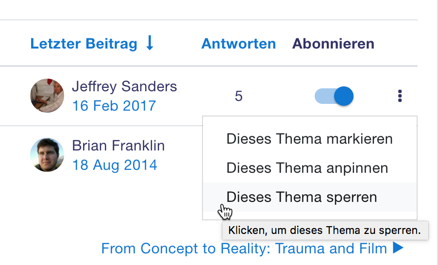The height and width of the screenshot is (265, 438).
Task: Go to the 16 Feb 2017 post
Action: pyautogui.click(x=114, y=105)
